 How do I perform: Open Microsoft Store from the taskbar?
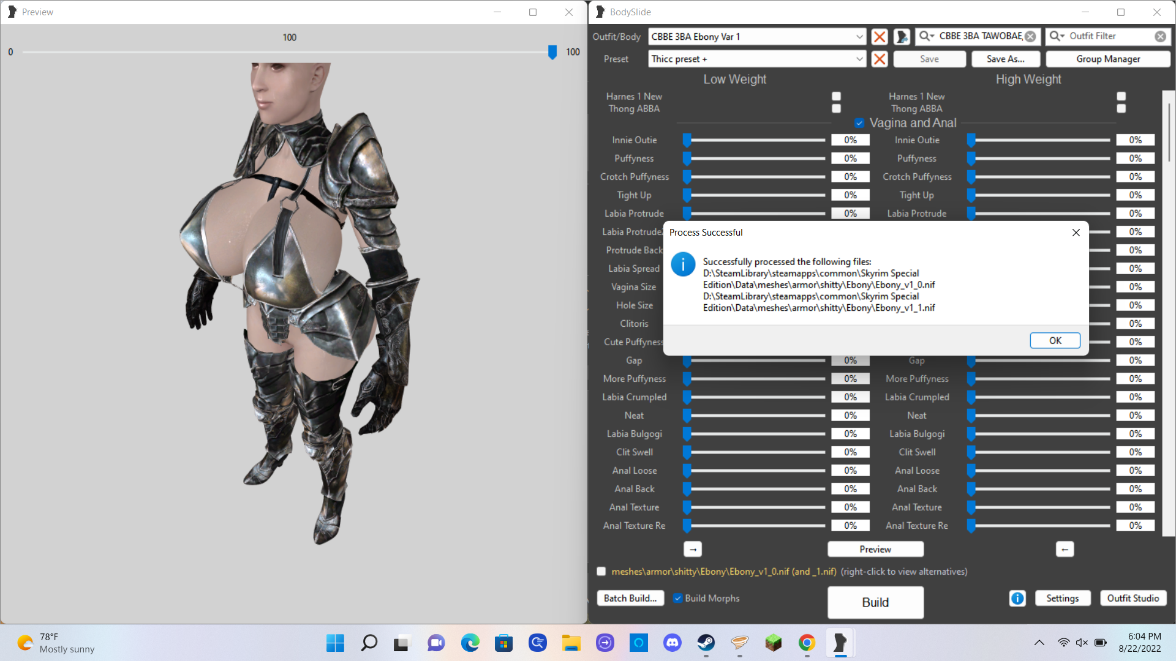503,643
